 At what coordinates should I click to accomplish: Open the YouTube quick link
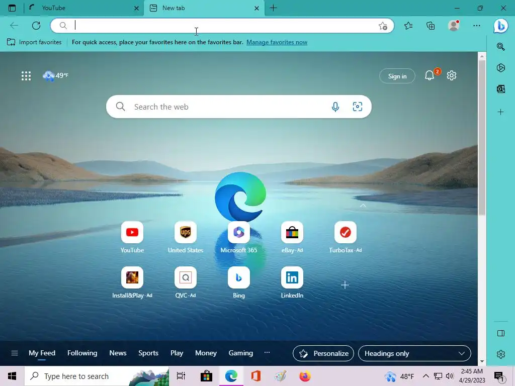click(132, 237)
